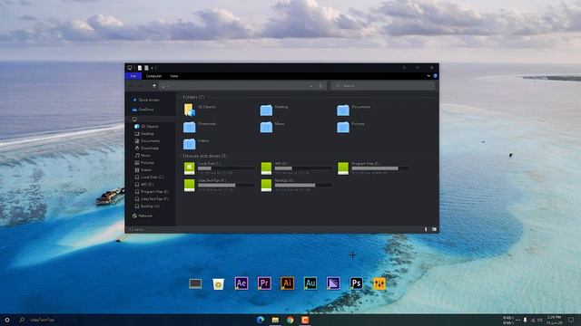Switch to details view in status bar
The width and height of the screenshot is (581, 326).
426,229
